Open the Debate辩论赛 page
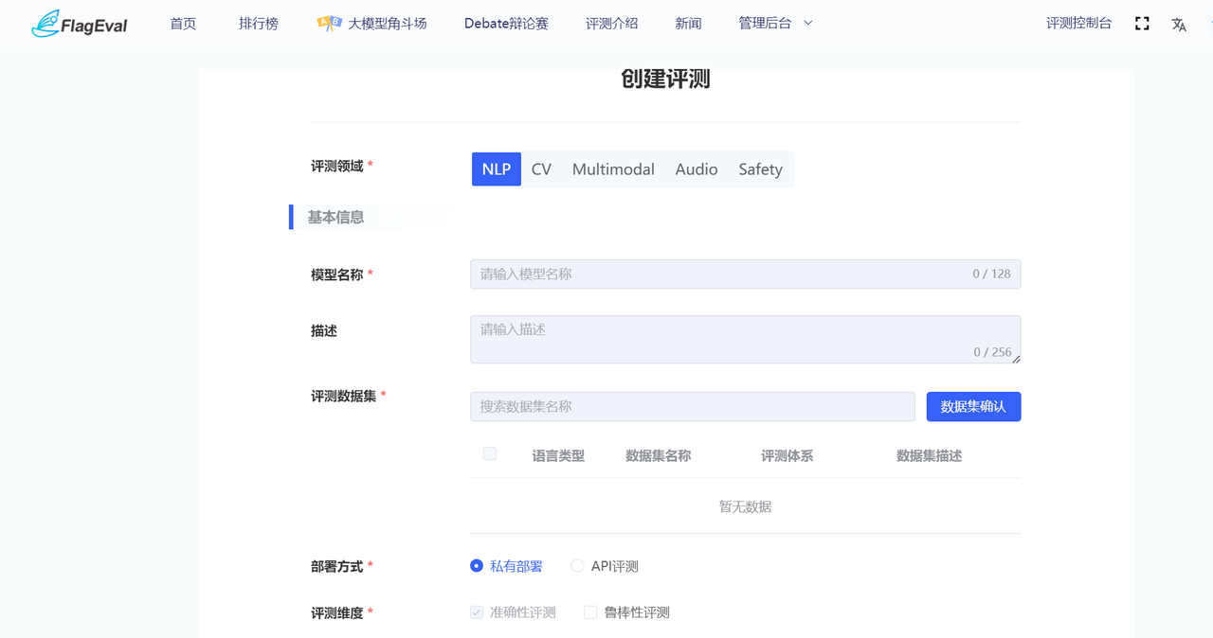Viewport: 1213px width, 638px height. click(506, 24)
